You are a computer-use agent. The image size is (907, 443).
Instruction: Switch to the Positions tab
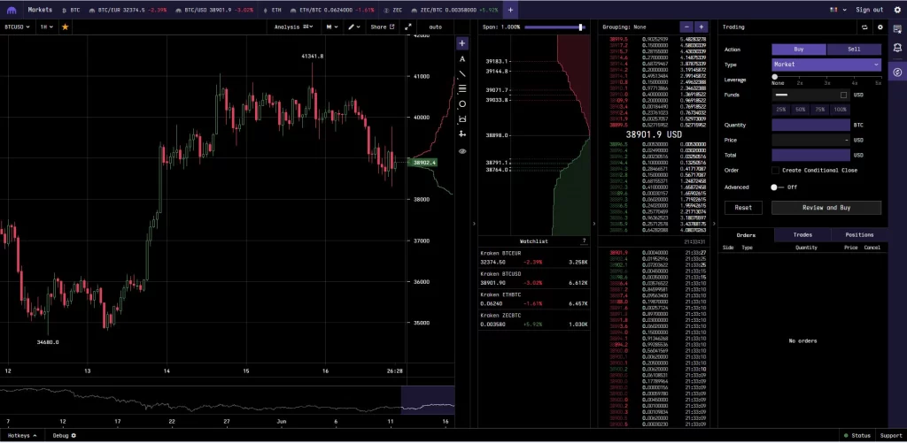point(859,235)
